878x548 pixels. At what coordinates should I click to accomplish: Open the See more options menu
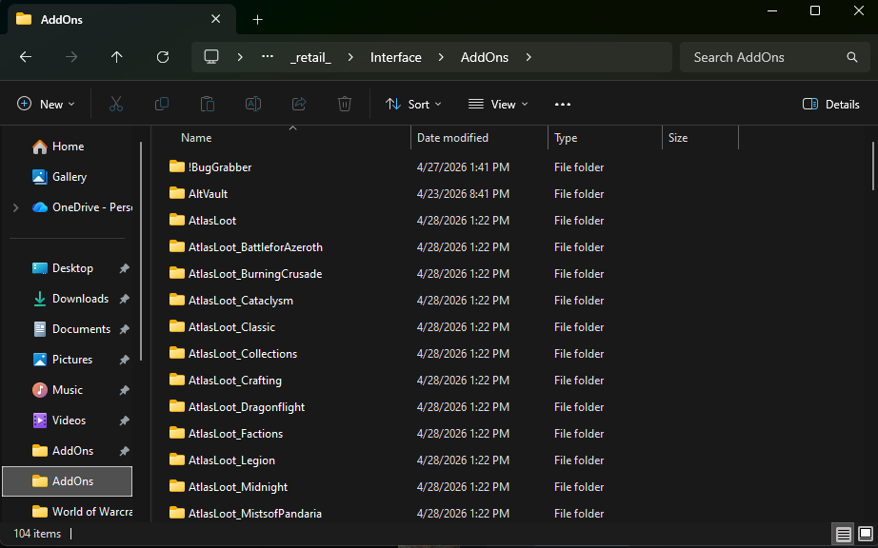coord(562,105)
